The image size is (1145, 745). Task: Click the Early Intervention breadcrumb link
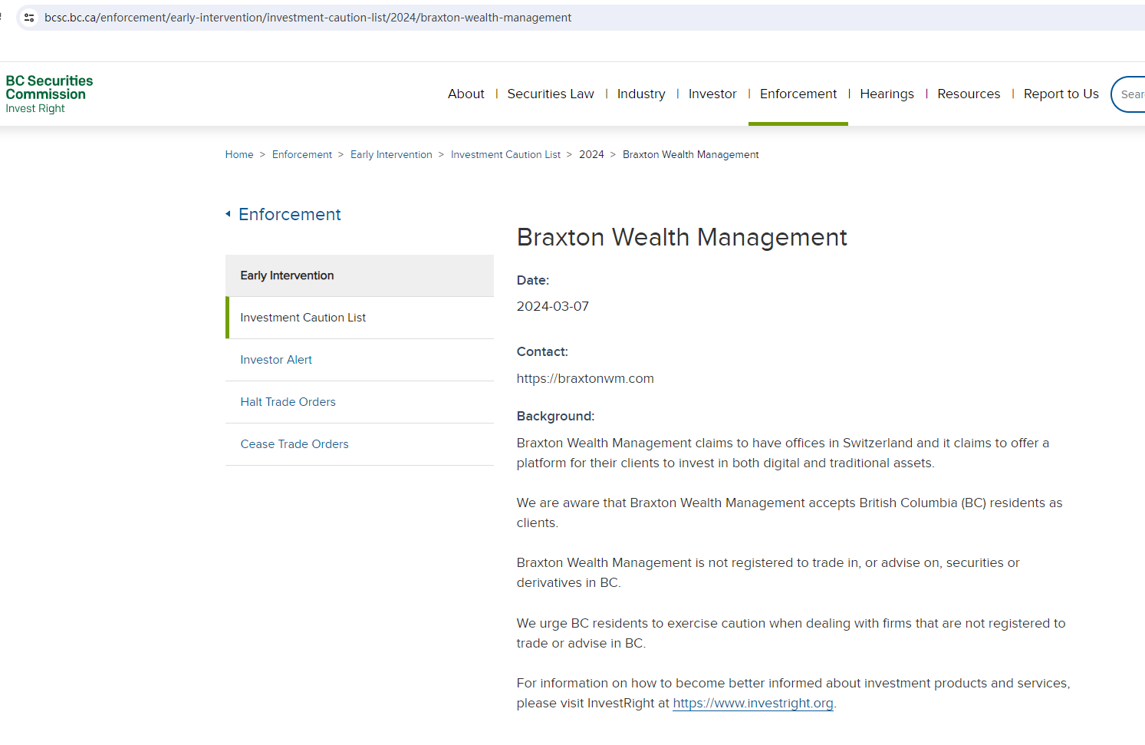click(391, 154)
